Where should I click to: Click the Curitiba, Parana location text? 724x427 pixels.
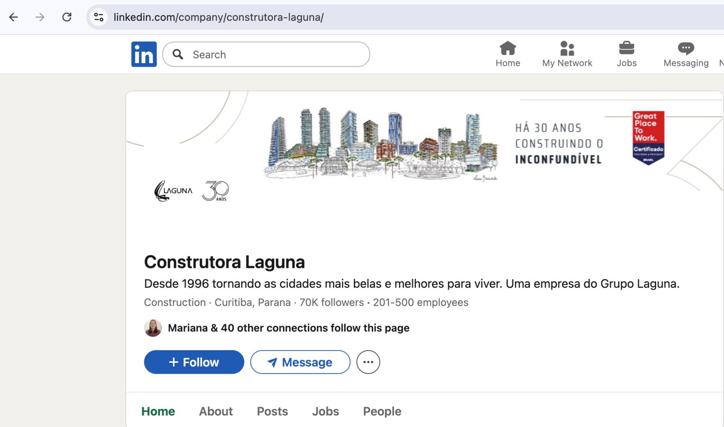252,302
